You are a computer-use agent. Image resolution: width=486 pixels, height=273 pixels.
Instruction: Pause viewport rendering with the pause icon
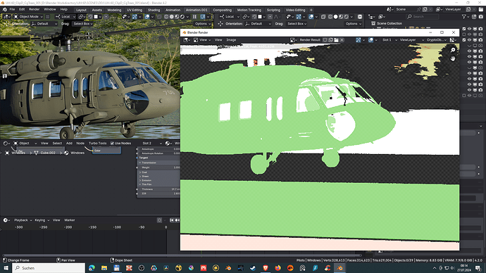pyautogui.click(x=194, y=17)
